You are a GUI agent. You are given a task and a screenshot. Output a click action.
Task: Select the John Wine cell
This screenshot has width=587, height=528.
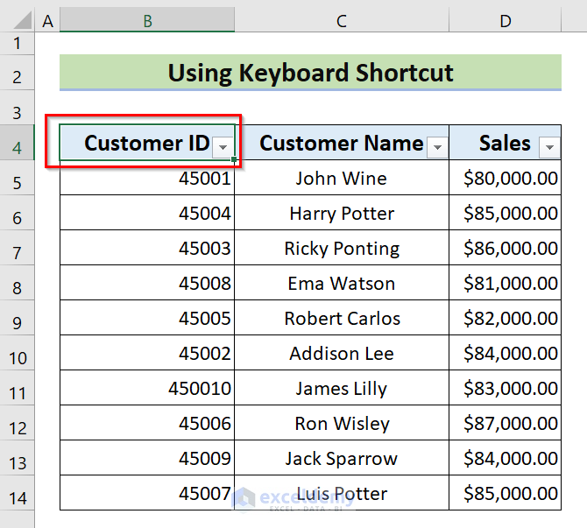342,179
